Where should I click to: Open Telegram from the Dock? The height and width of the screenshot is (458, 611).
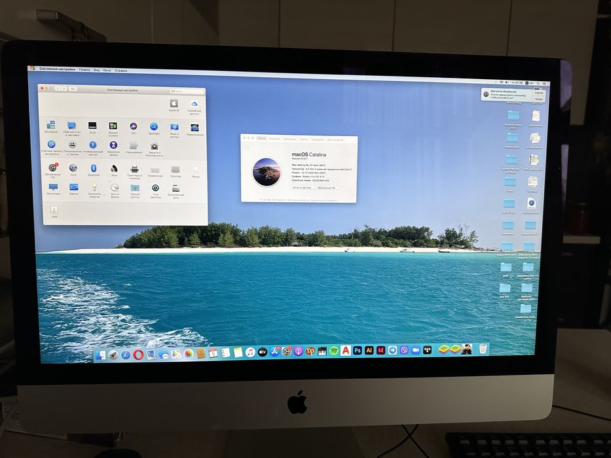392,350
